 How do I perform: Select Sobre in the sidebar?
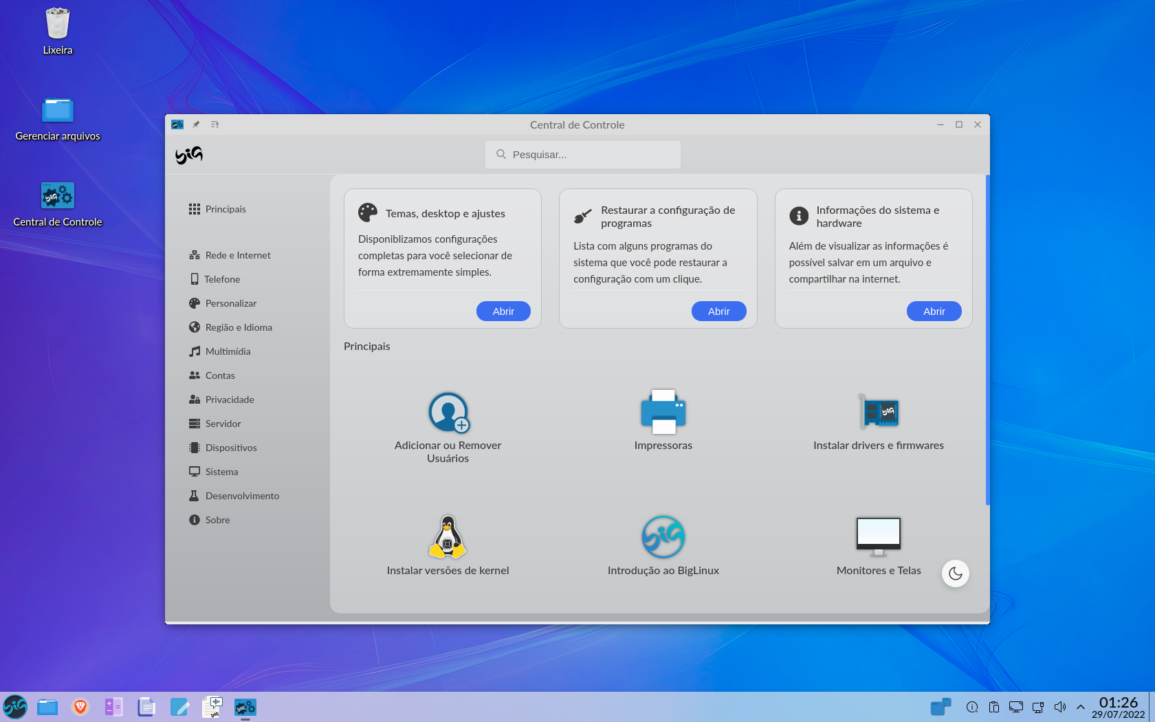210,520
